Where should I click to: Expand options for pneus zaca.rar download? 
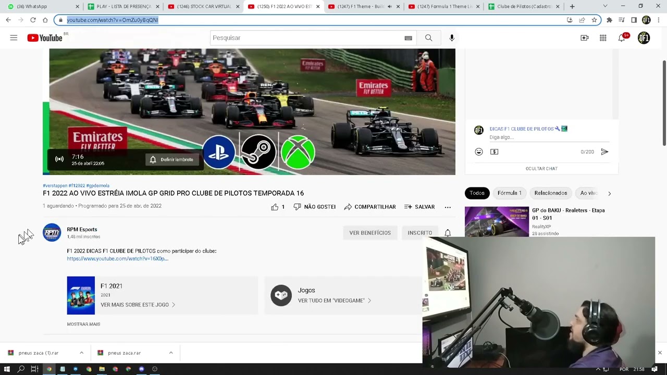(171, 353)
